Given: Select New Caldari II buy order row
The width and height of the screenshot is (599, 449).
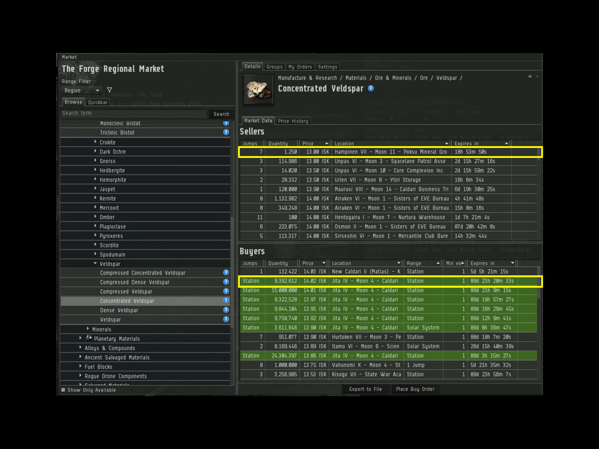Looking at the screenshot, I should pyautogui.click(x=388, y=271).
